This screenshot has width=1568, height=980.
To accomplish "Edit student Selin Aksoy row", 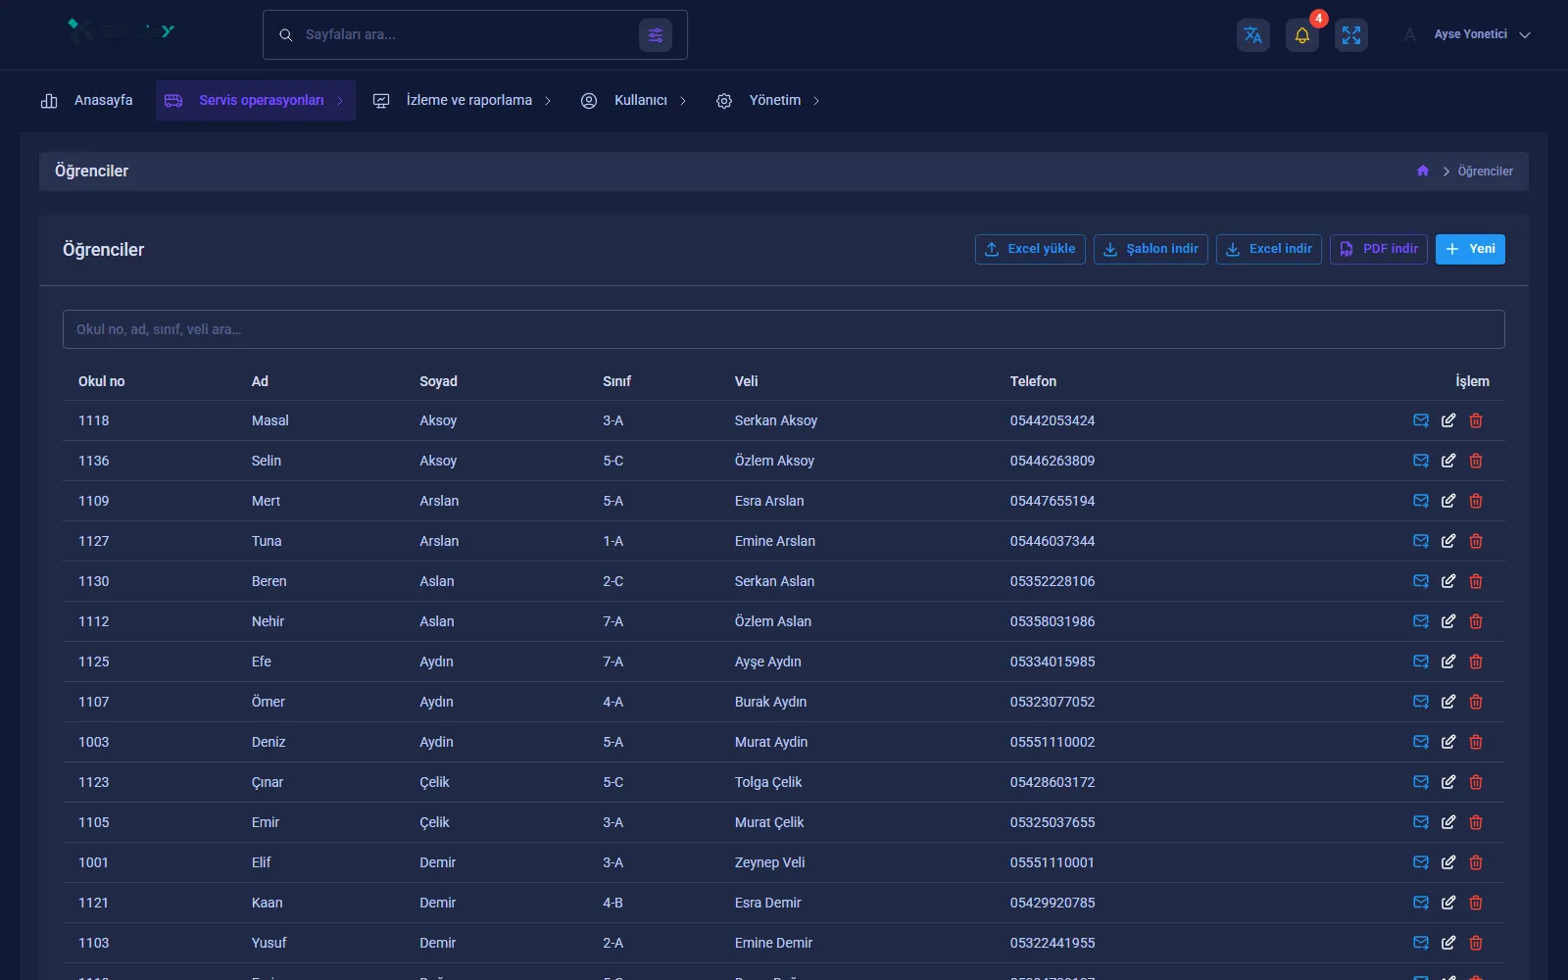I will [1448, 461].
